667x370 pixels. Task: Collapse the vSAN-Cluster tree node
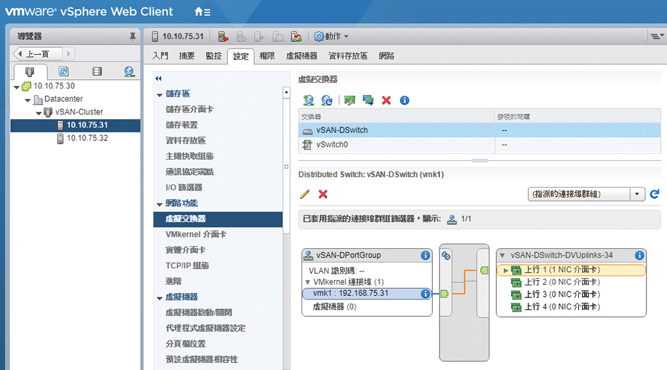coord(39,113)
